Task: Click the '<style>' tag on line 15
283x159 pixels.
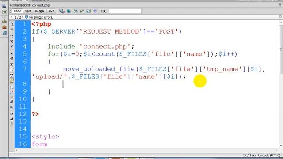Action: tap(45, 136)
